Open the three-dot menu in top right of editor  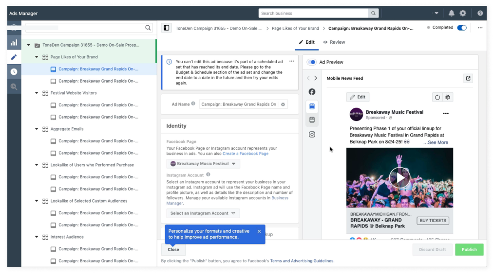point(480,28)
